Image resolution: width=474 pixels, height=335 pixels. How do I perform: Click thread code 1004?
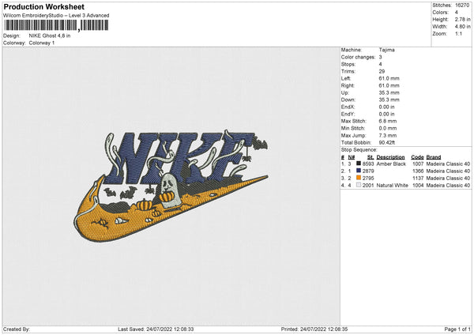418,186
